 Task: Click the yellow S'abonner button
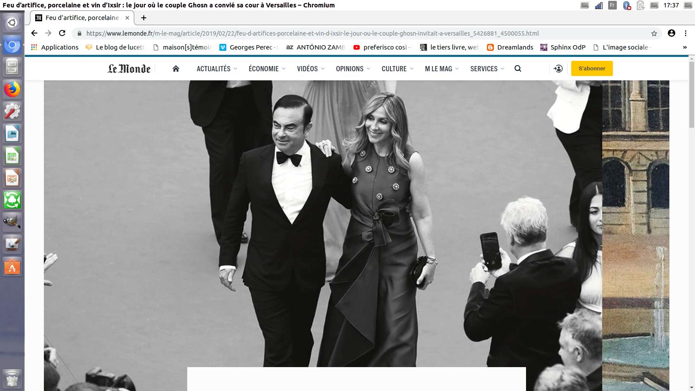[592, 69]
